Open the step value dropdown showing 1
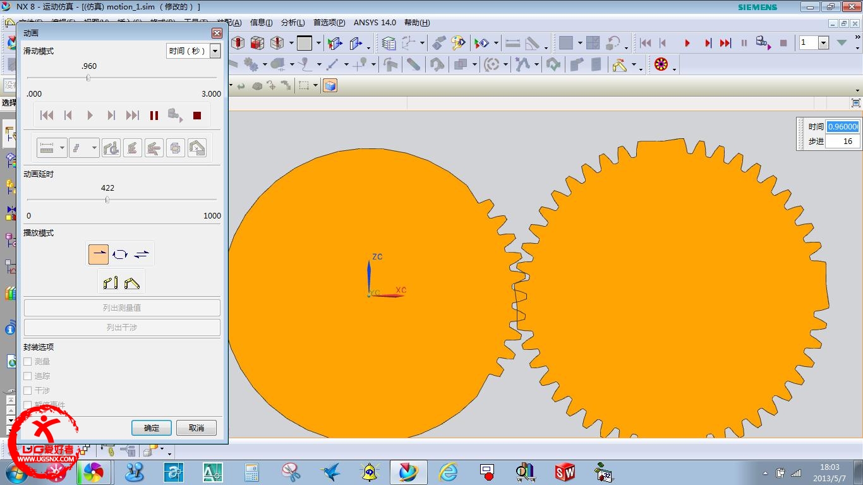The height and width of the screenshot is (485, 863). click(823, 43)
